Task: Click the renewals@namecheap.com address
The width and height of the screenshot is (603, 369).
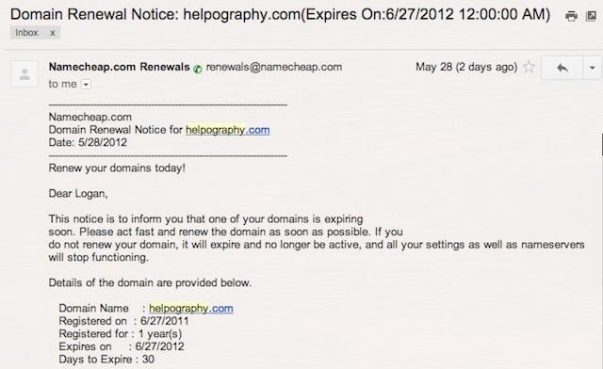Action: pyautogui.click(x=274, y=67)
